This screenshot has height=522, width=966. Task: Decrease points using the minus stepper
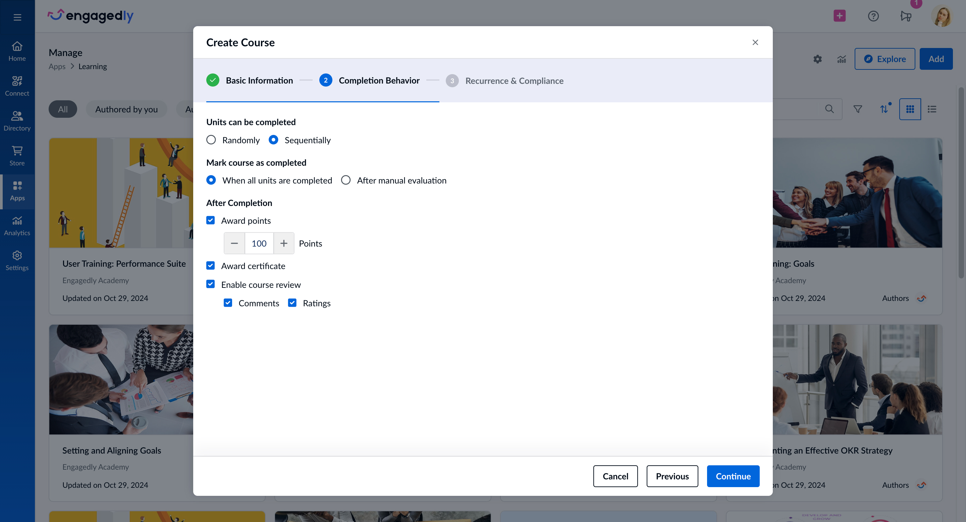(x=234, y=243)
